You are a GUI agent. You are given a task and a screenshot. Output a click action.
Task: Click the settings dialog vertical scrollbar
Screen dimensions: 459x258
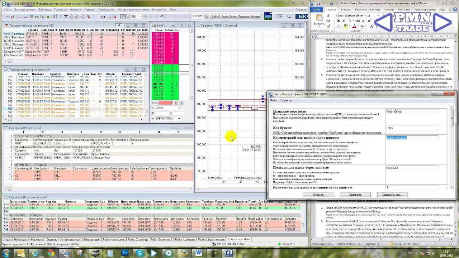point(451,148)
